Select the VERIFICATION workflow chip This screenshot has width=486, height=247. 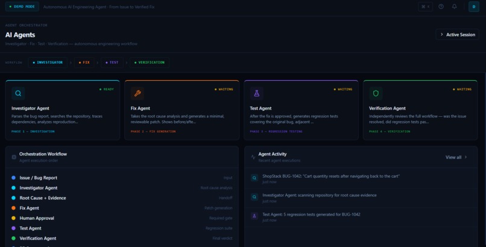pos(150,63)
